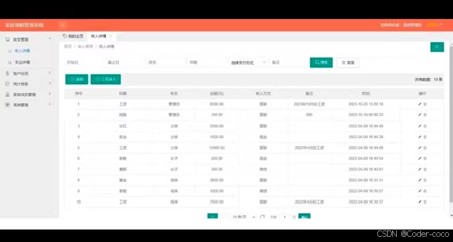Switch to the 我的主页 tab
The image size is (453, 242).
click(73, 36)
